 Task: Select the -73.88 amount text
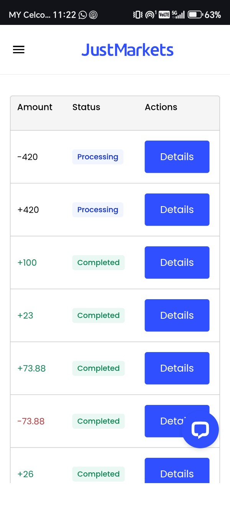[31, 421]
